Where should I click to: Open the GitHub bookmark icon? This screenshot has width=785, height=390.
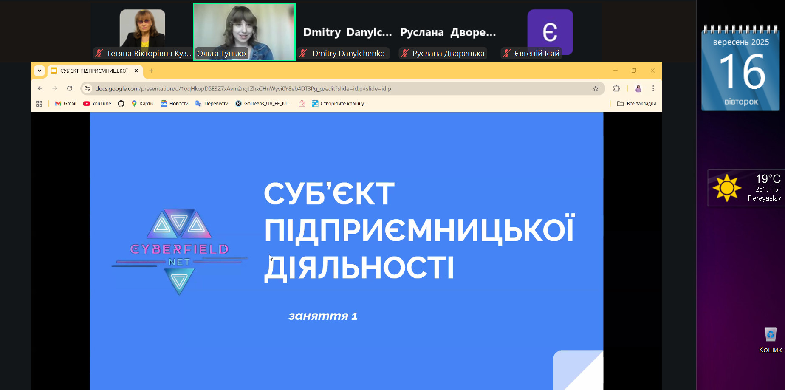click(121, 104)
